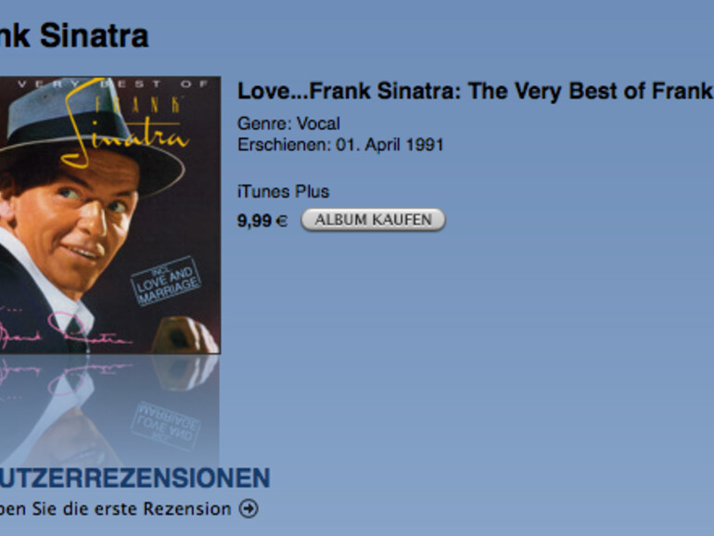The image size is (714, 536).
Task: Select the Vocal genre text
Action: tap(318, 123)
